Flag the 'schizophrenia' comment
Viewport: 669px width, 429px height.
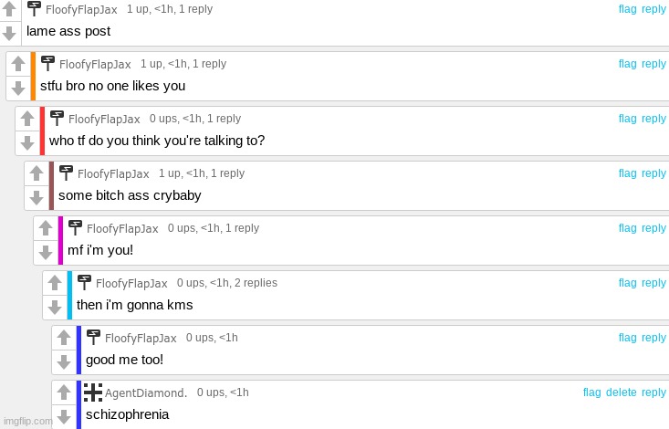[591, 392]
